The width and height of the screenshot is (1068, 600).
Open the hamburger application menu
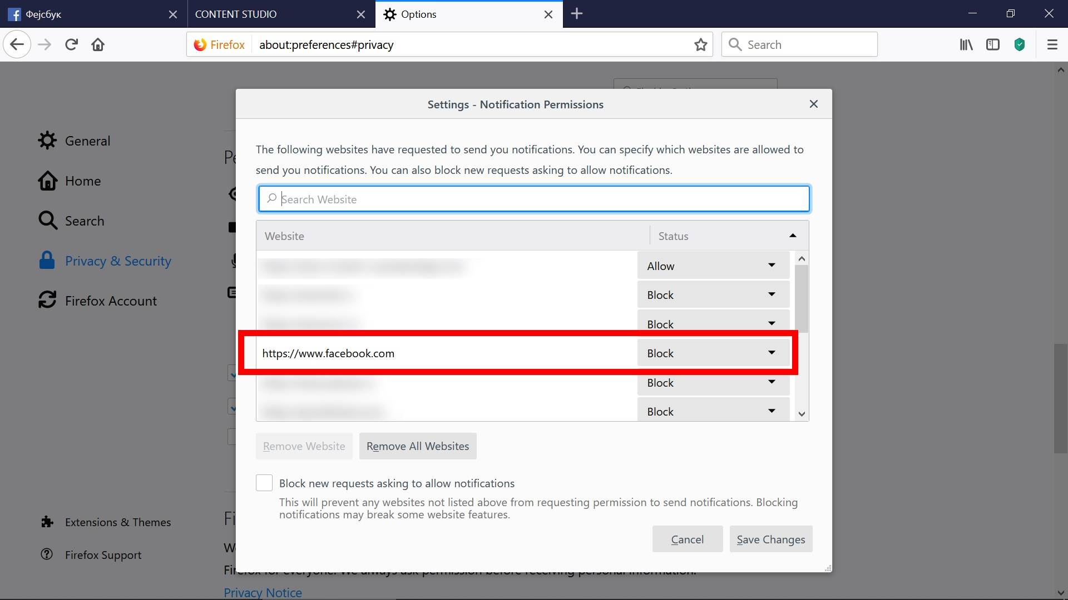(x=1052, y=44)
